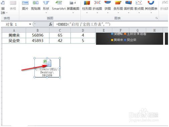Viewport: 169px width, 127px height.
Task: Click the fx insert function button
Action: 50,24
